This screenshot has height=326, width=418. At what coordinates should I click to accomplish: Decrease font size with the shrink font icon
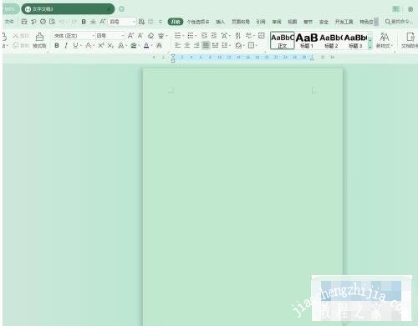pos(140,36)
